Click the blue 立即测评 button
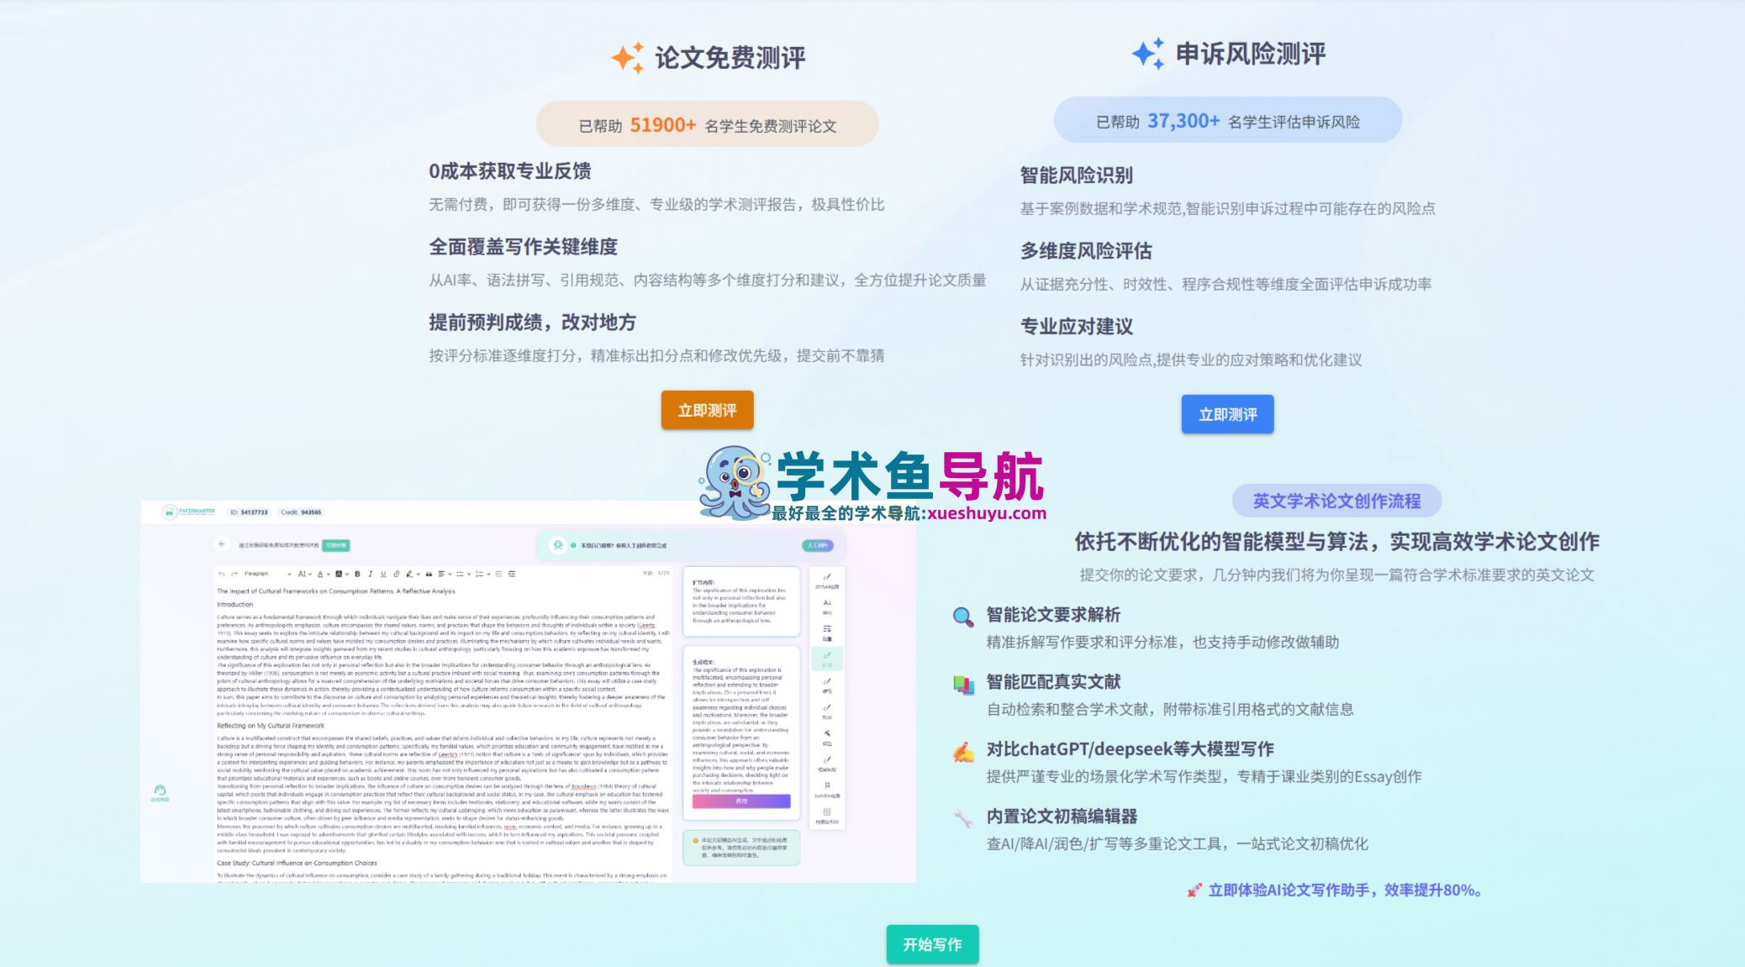The width and height of the screenshot is (1745, 967). 1227,414
